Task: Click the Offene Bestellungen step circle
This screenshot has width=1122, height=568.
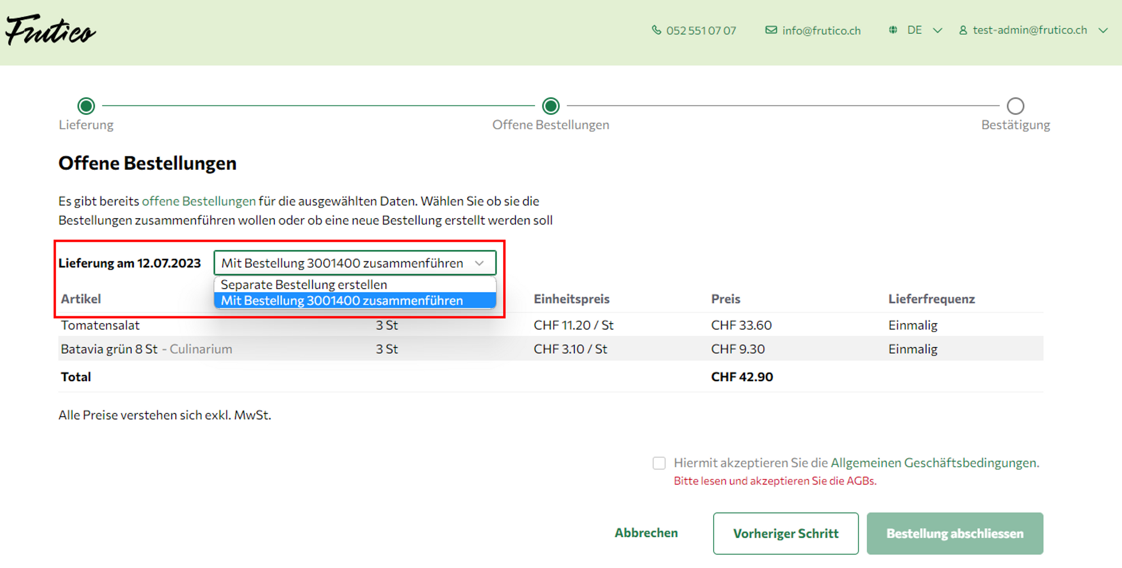Action: [x=550, y=105]
